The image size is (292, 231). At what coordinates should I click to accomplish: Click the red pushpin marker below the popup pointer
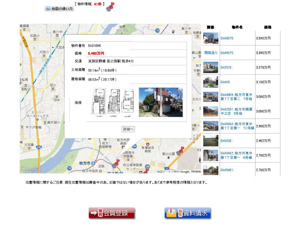116,164
